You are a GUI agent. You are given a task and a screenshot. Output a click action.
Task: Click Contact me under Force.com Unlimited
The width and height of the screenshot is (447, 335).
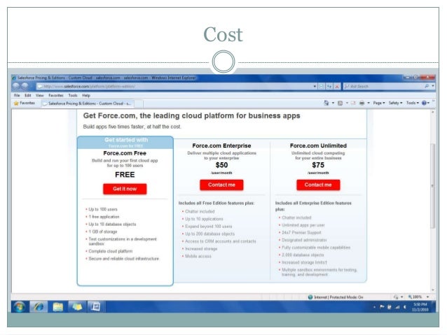click(318, 185)
